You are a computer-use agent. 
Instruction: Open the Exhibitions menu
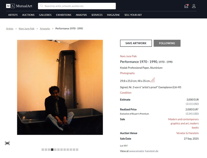pyautogui.click(x=63, y=15)
